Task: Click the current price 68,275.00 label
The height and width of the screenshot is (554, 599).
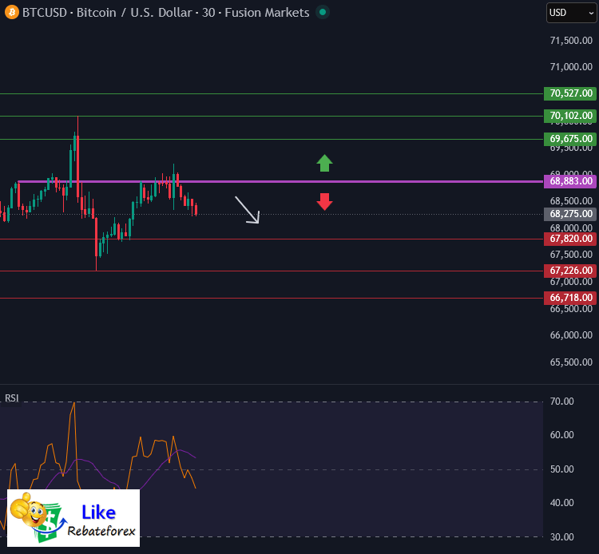Action: click(x=570, y=214)
